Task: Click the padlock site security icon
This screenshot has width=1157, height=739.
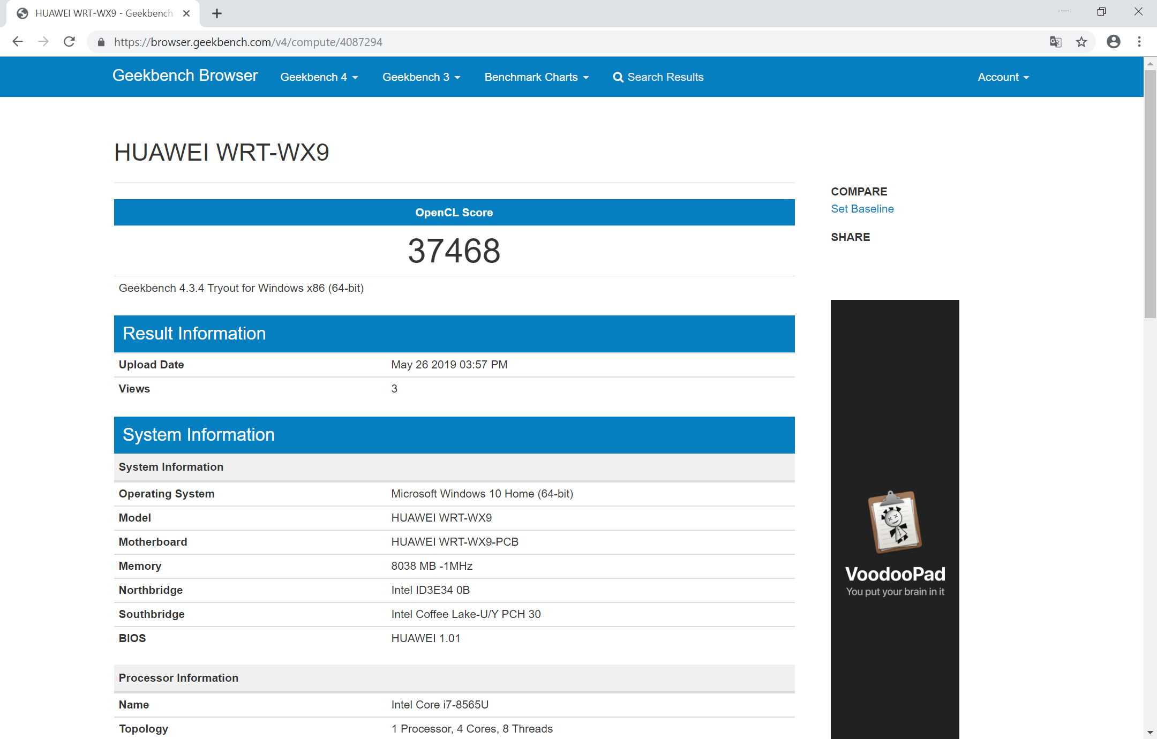Action: (101, 42)
